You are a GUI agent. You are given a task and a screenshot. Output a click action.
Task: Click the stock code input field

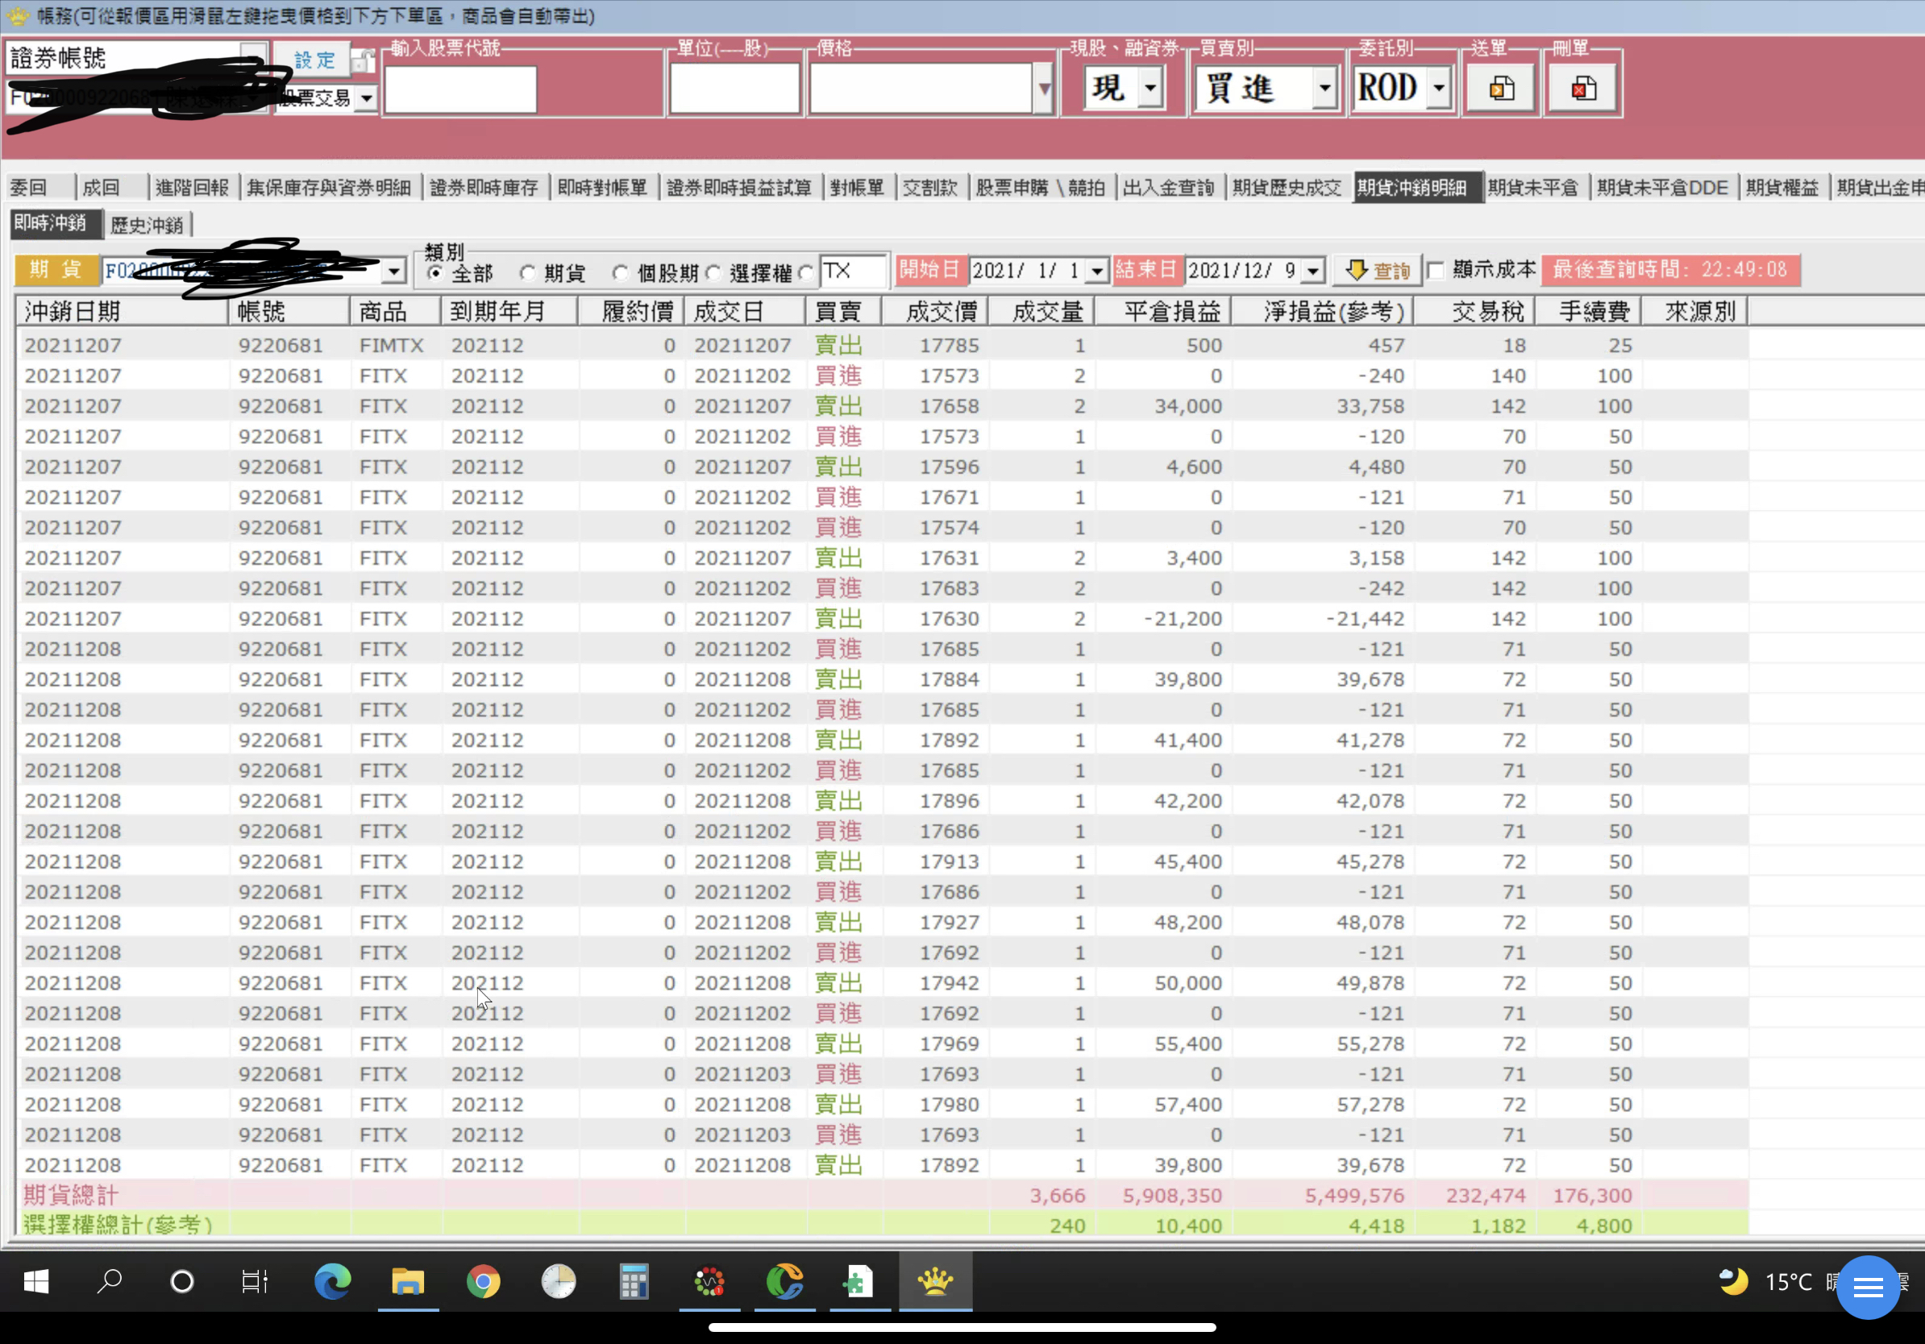tap(460, 89)
